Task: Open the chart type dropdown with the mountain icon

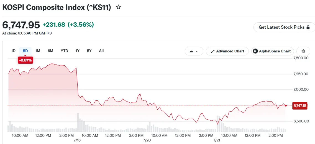Action: pyautogui.click(x=194, y=51)
